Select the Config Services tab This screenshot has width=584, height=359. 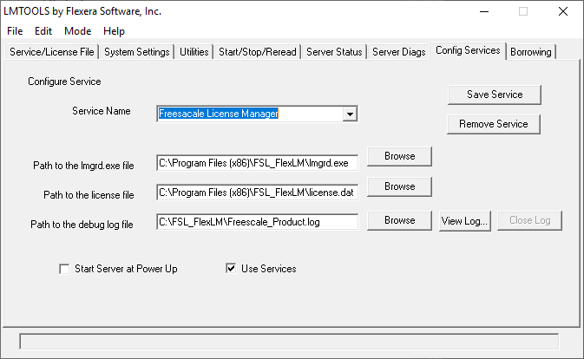pyautogui.click(x=468, y=50)
